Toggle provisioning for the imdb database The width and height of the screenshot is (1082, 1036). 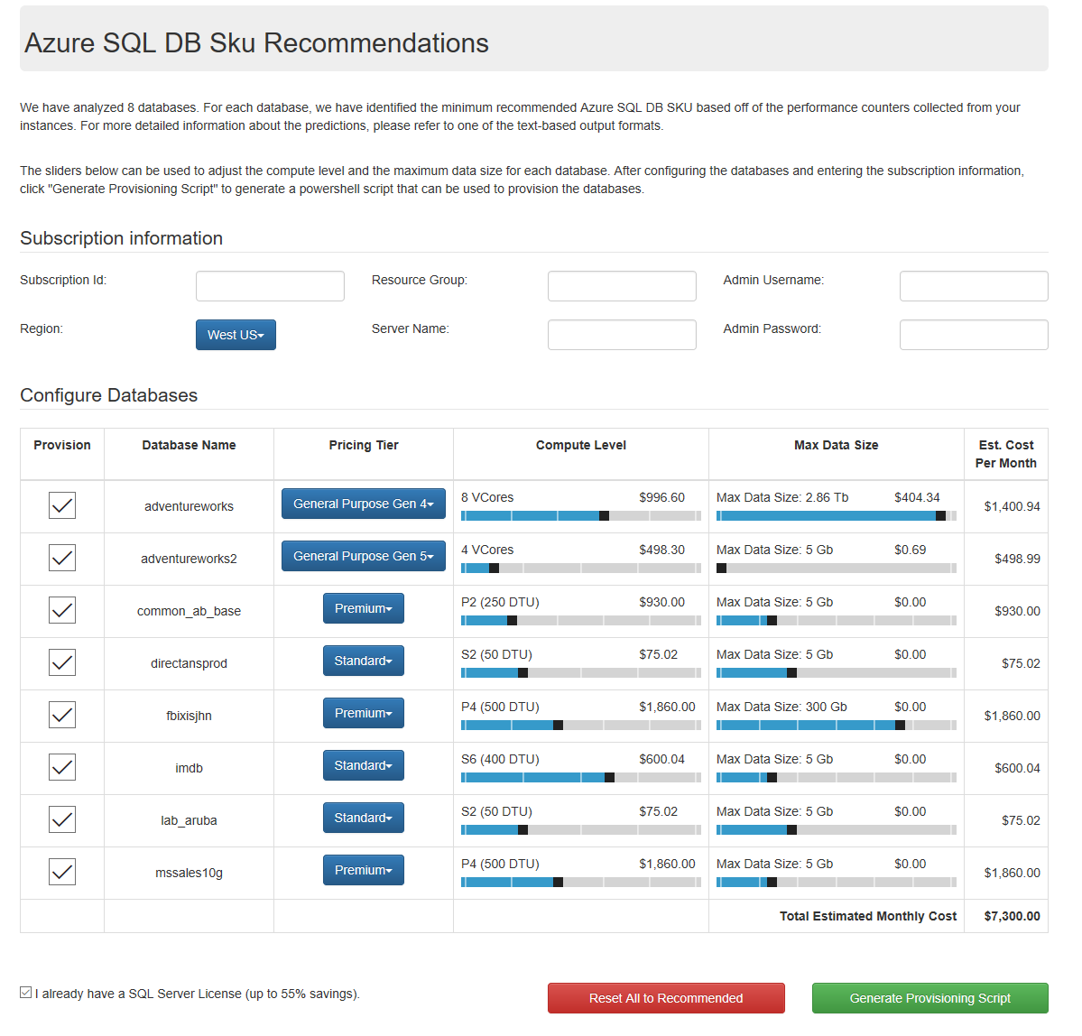tap(61, 767)
